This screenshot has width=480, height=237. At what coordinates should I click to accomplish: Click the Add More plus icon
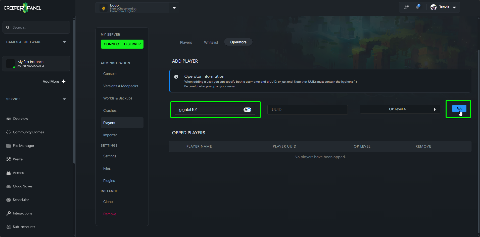[x=64, y=81]
